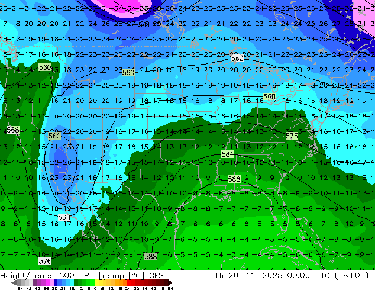
Task: Click the 568 contour label near the Great Lakes
Action: click(x=269, y=96)
